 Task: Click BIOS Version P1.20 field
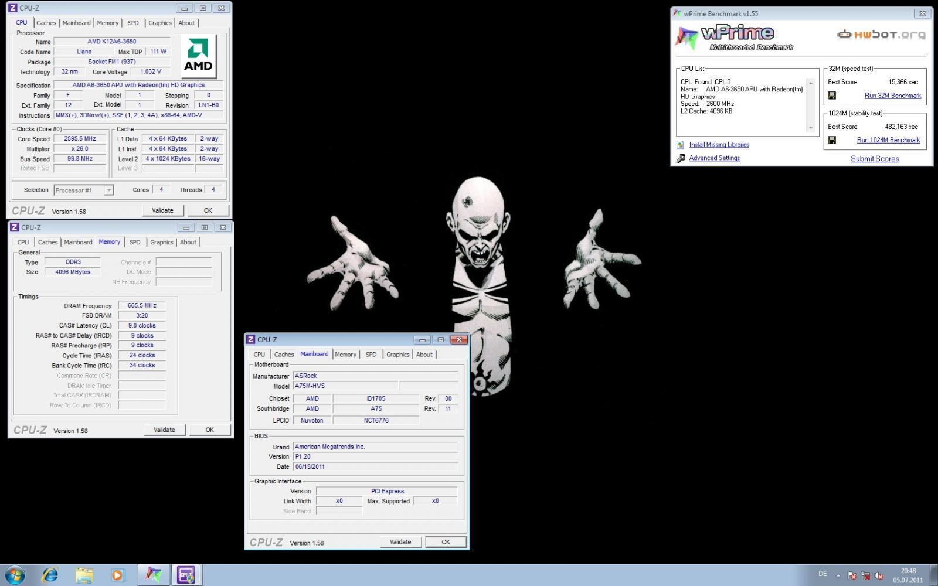[x=375, y=456]
